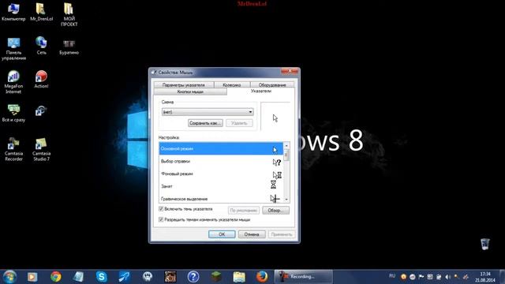
Task: Open the Компьютер desktop icon
Action: tap(13, 13)
